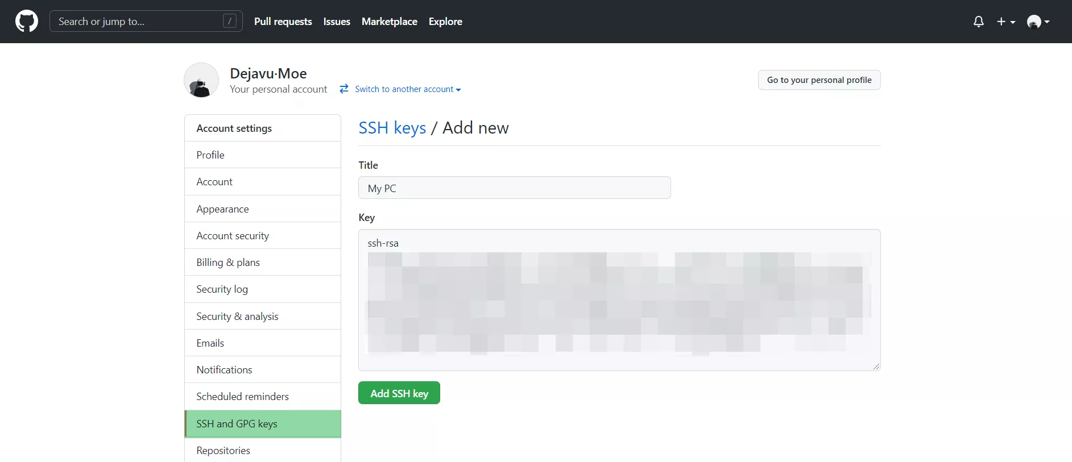
Task: Open Repositories settings
Action: click(x=263, y=451)
